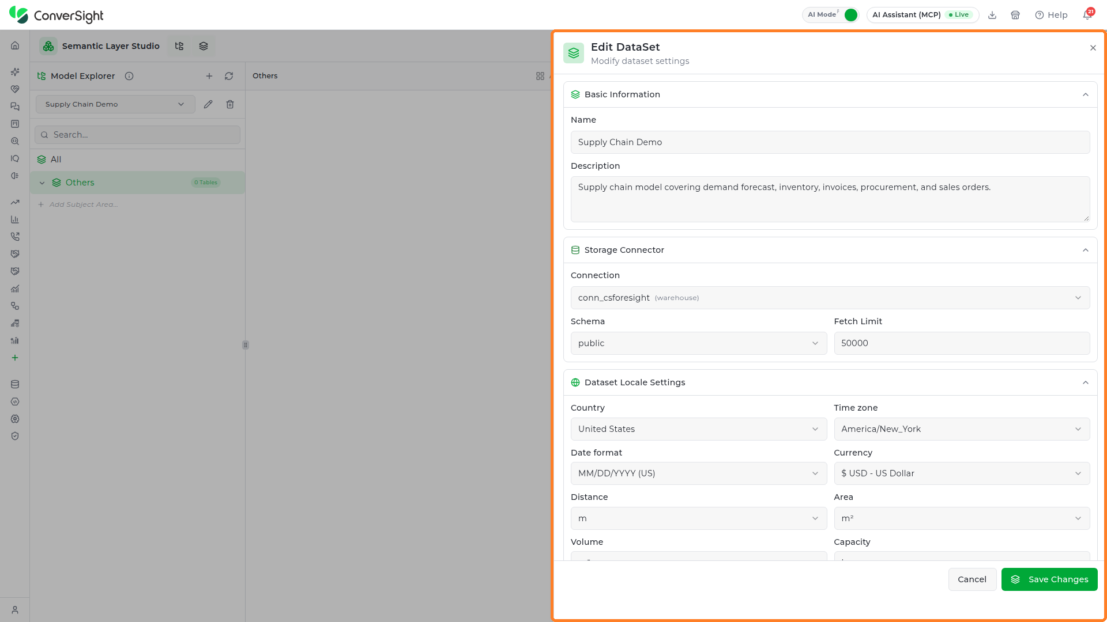The height and width of the screenshot is (622, 1107).
Task: Click the download icon in top bar
Action: (992, 15)
